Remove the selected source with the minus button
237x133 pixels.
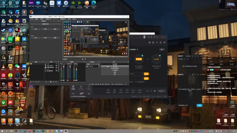[48, 82]
